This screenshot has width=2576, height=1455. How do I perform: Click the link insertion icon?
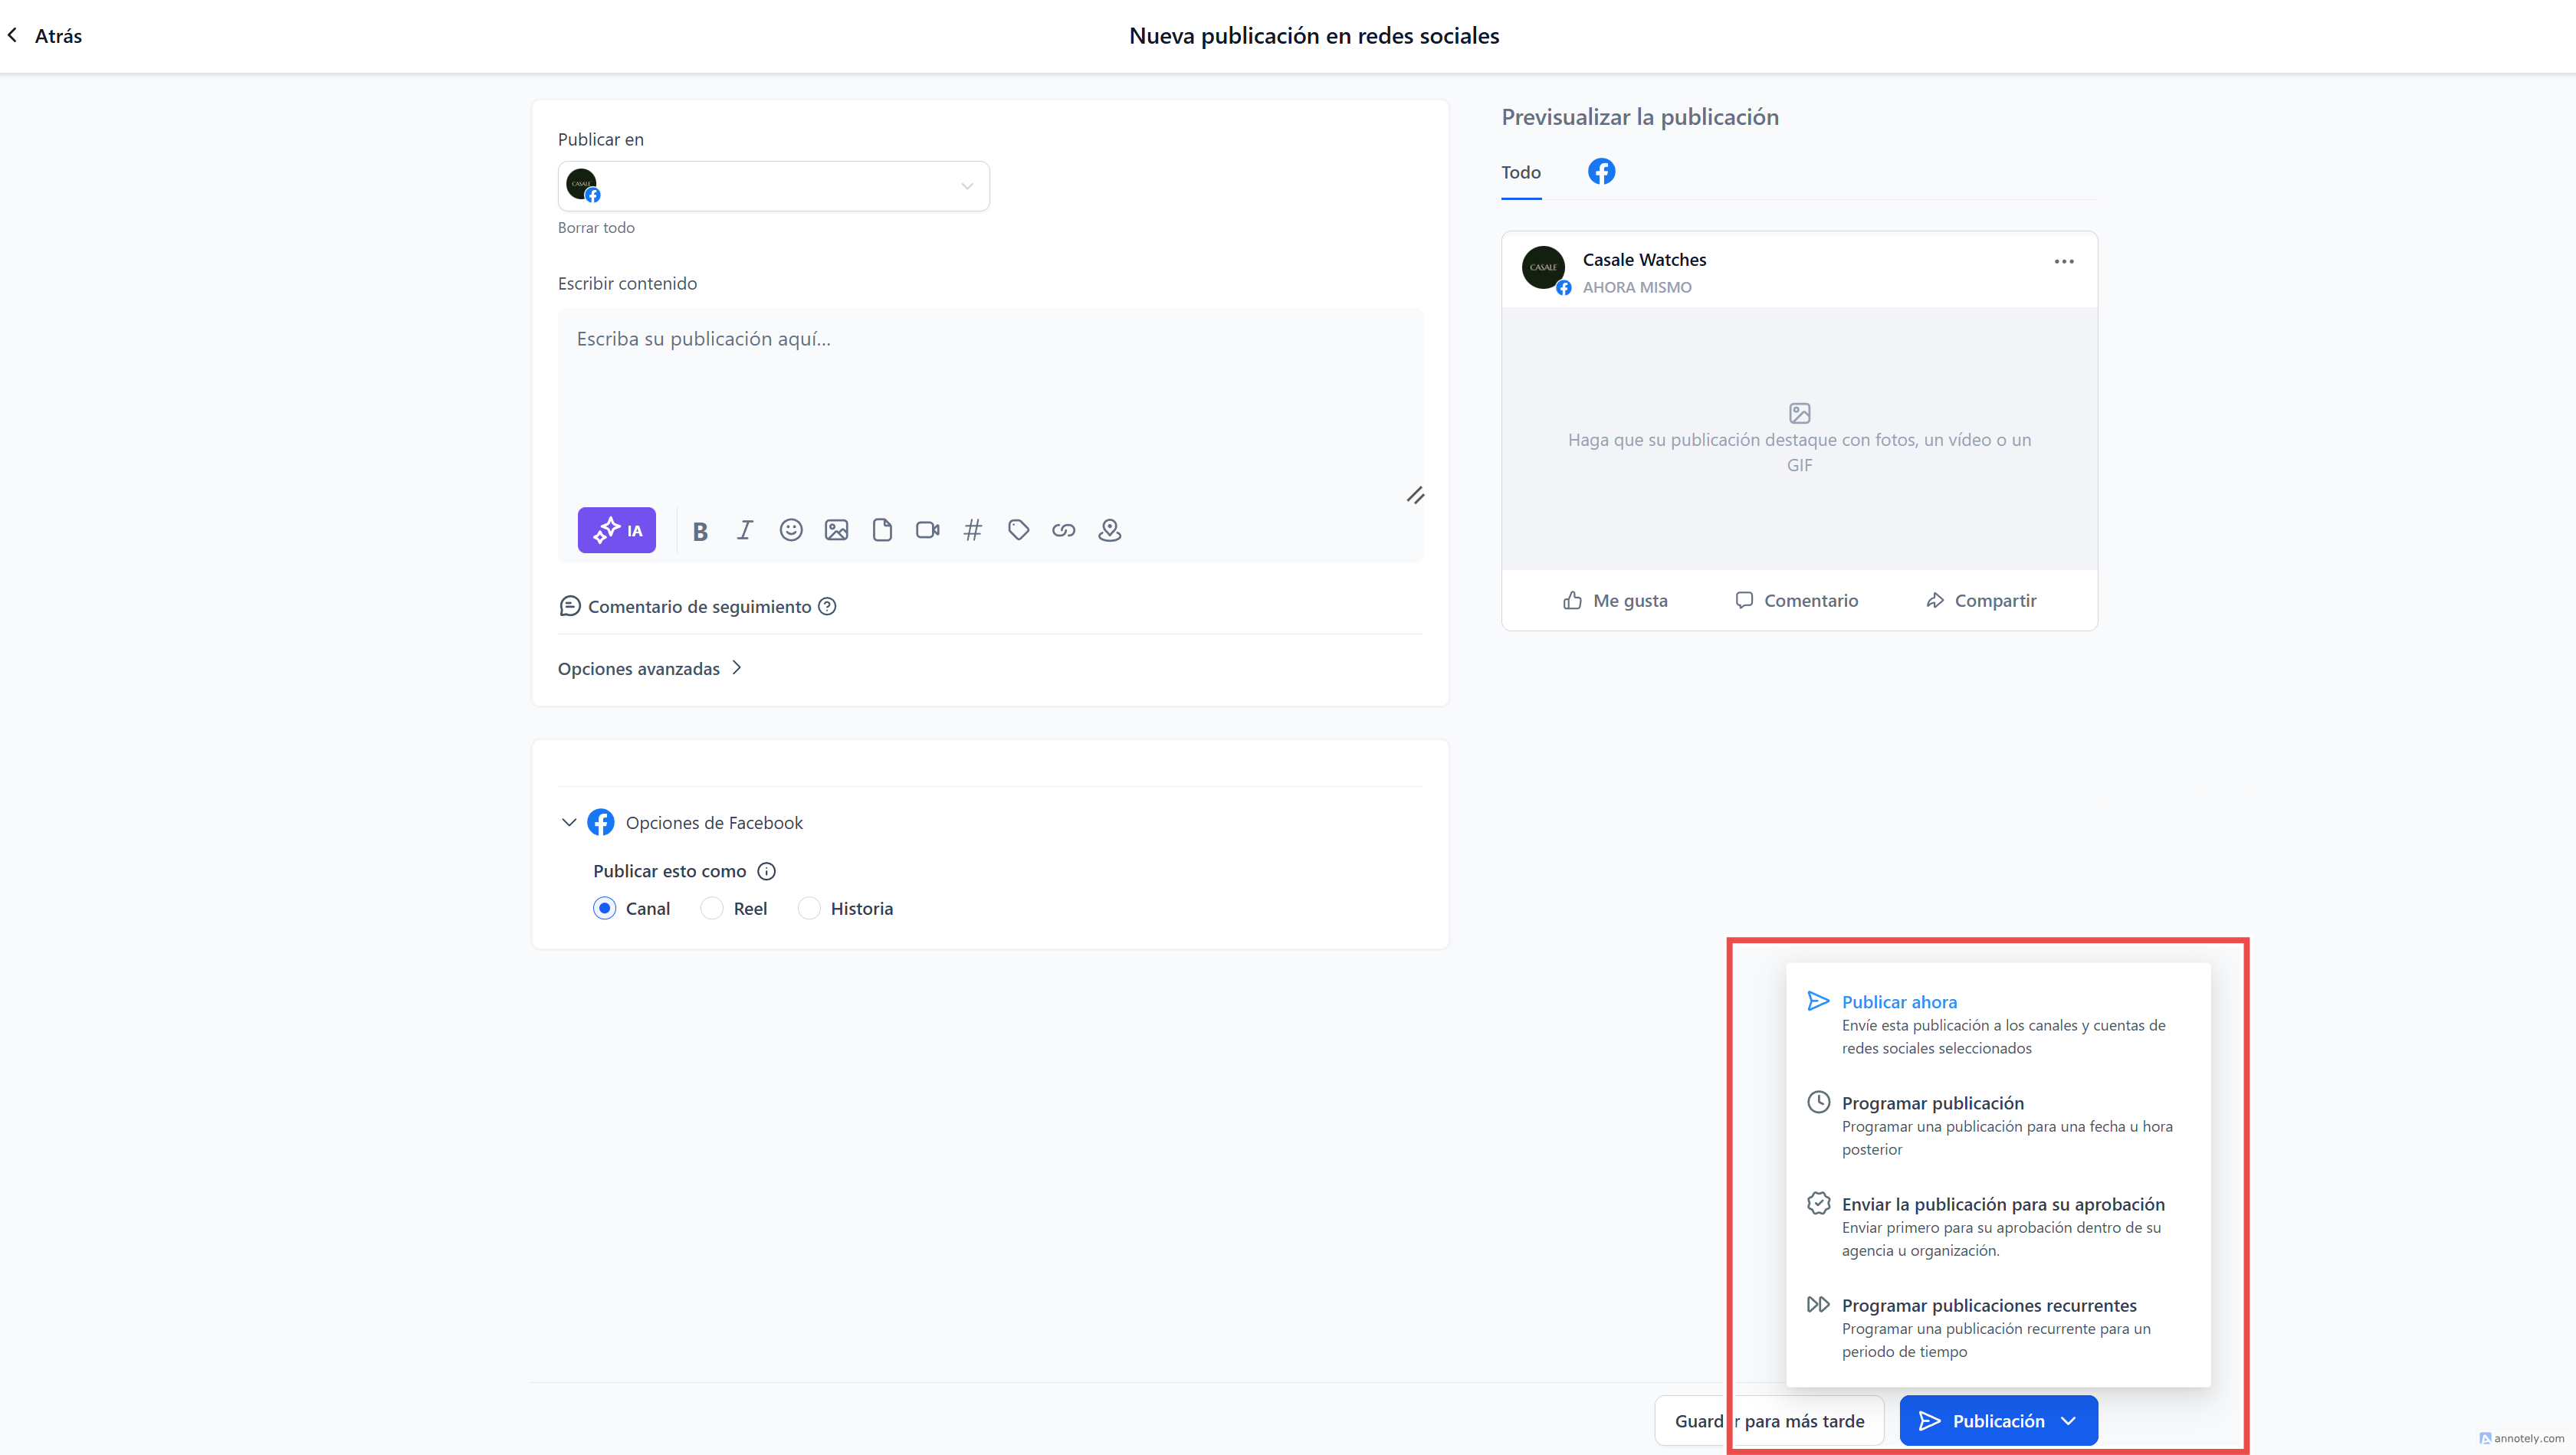point(1063,530)
